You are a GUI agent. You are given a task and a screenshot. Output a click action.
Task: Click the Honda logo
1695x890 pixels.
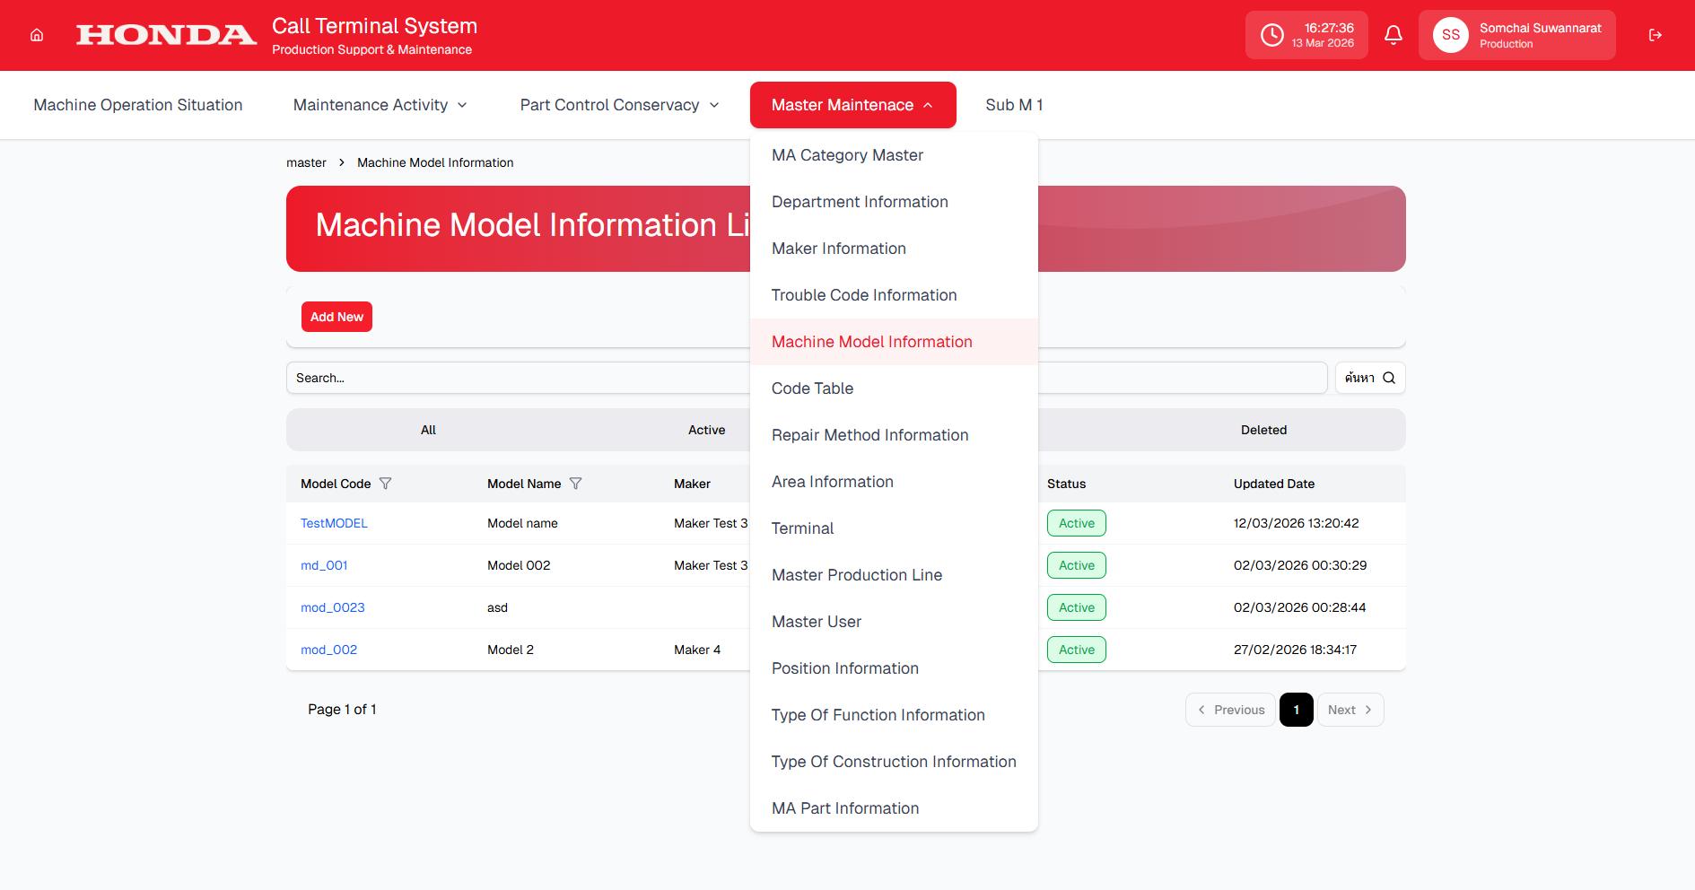click(166, 35)
